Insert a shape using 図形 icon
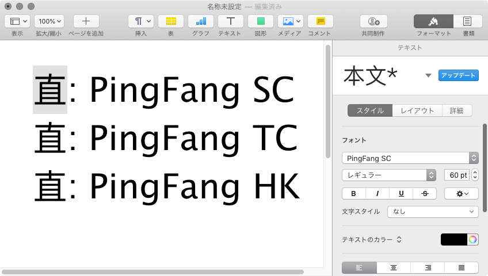The width and height of the screenshot is (488, 276). pyautogui.click(x=261, y=21)
